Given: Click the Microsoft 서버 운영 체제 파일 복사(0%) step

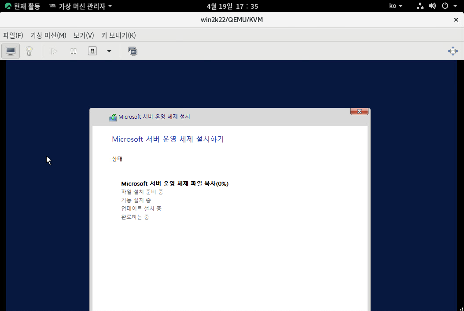Looking at the screenshot, I should pos(175,183).
